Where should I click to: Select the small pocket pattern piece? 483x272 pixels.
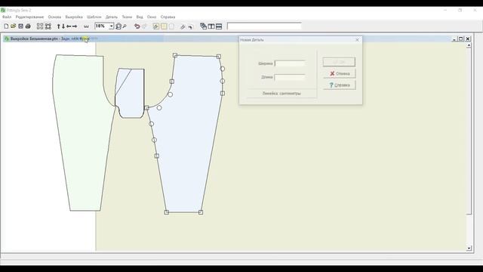(131, 96)
